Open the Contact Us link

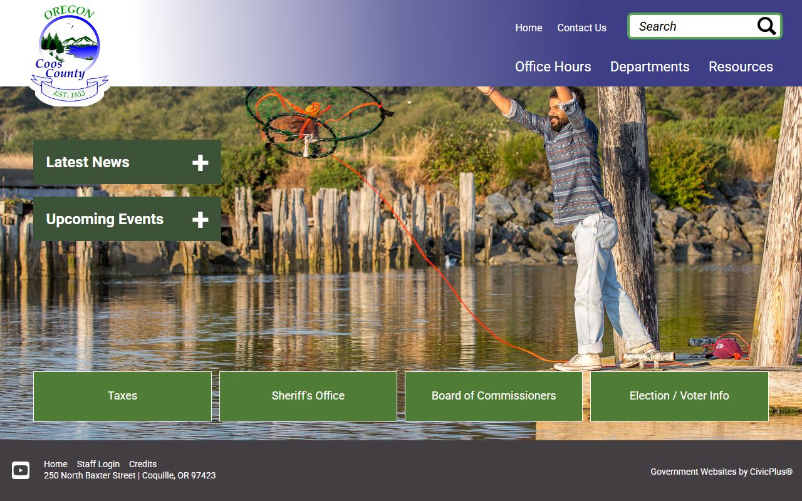[581, 28]
